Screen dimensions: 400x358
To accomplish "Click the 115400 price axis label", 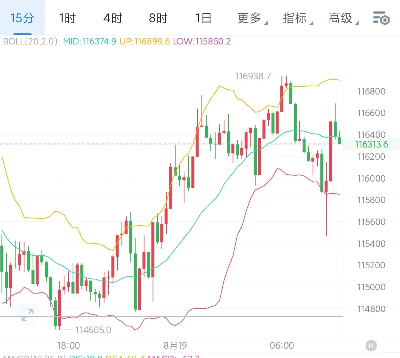I will point(371,243).
